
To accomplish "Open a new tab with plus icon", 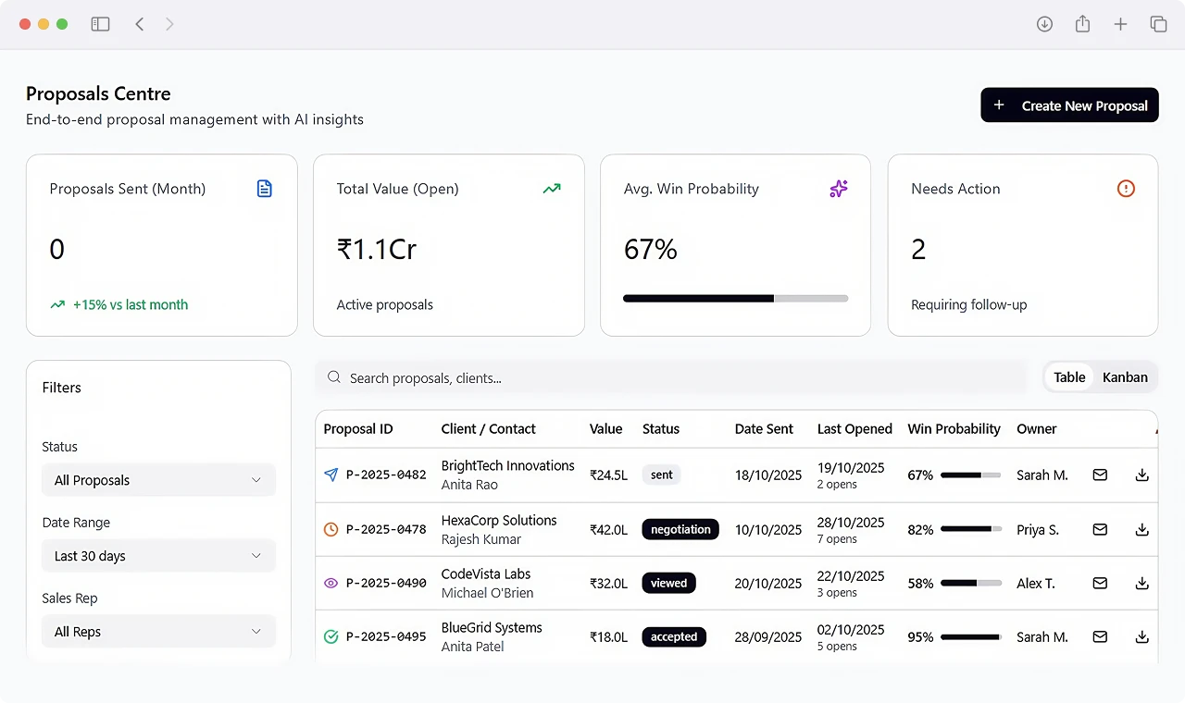I will point(1120,24).
